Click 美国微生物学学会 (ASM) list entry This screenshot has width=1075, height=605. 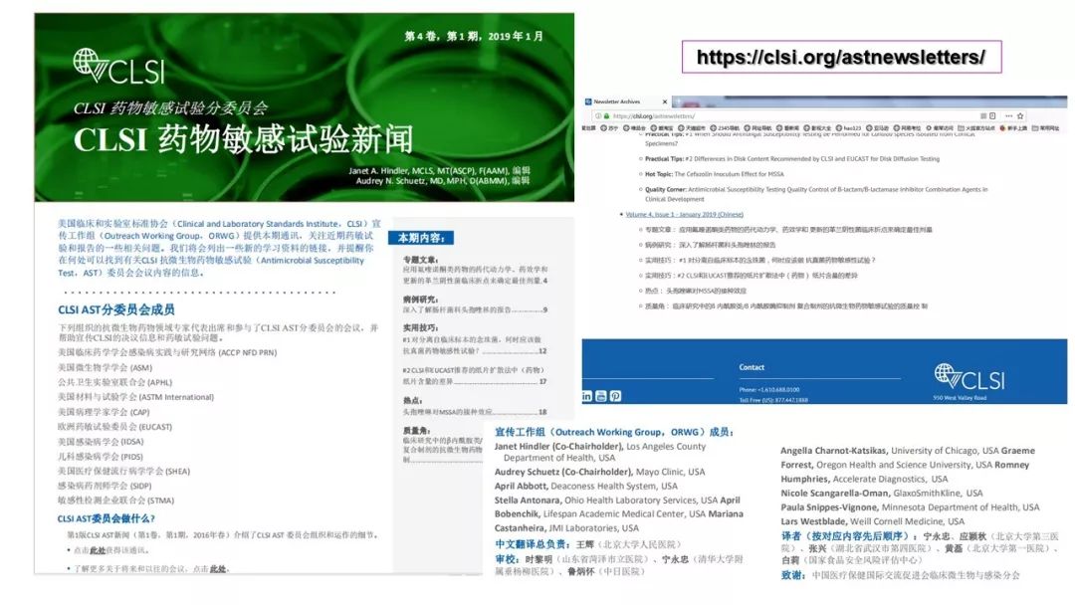(x=105, y=368)
